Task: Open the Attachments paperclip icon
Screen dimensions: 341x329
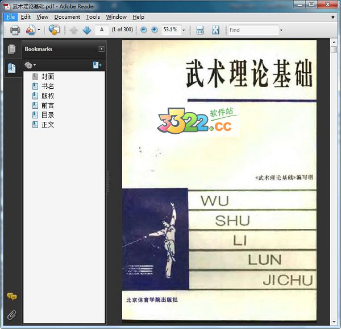Action: point(12,315)
